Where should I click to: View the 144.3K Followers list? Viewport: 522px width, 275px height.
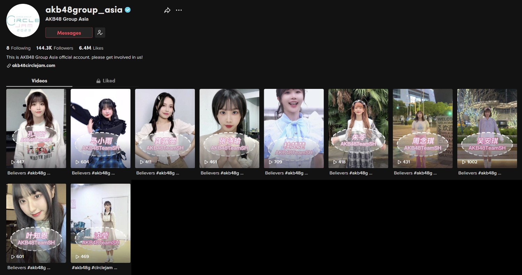pyautogui.click(x=55, y=48)
